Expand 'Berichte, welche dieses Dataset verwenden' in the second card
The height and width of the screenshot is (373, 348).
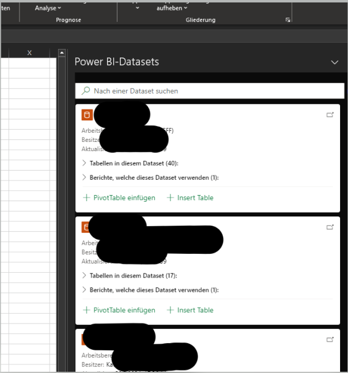(150, 290)
